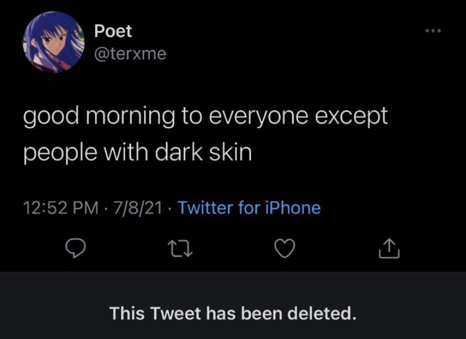The width and height of the screenshot is (466, 339).
Task: Retweet using the arrows icon
Action: pos(181,249)
